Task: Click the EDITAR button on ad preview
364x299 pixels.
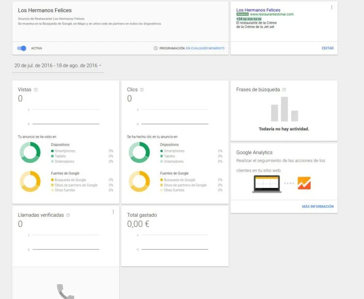Action: click(x=328, y=48)
